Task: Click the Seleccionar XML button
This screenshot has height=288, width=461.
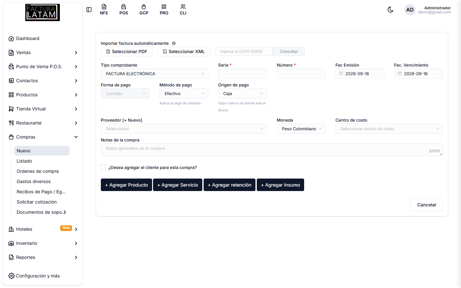Action: (x=184, y=52)
